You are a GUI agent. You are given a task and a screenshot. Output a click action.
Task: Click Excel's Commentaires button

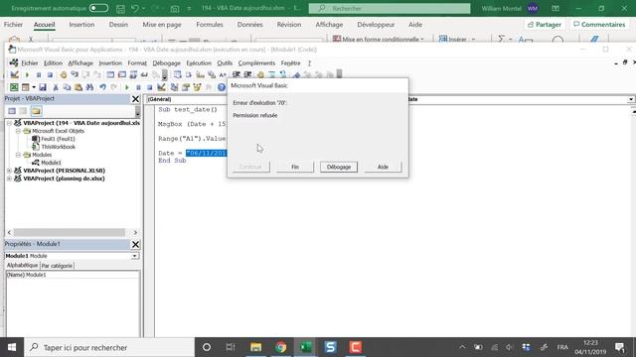click(599, 25)
